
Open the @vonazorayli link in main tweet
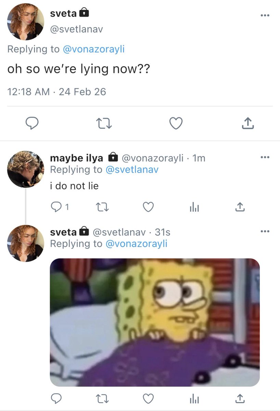coord(93,49)
